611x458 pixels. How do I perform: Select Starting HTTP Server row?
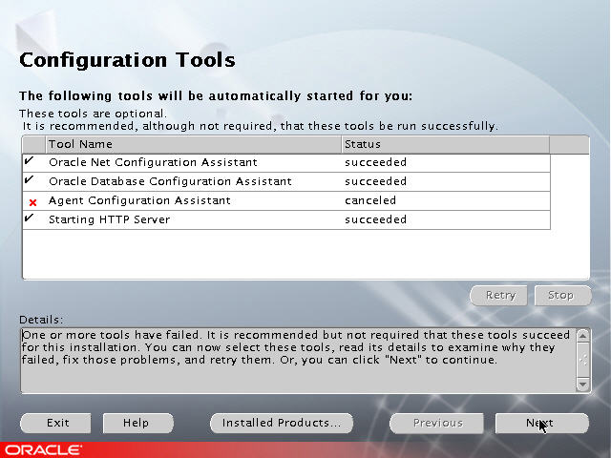(286, 220)
